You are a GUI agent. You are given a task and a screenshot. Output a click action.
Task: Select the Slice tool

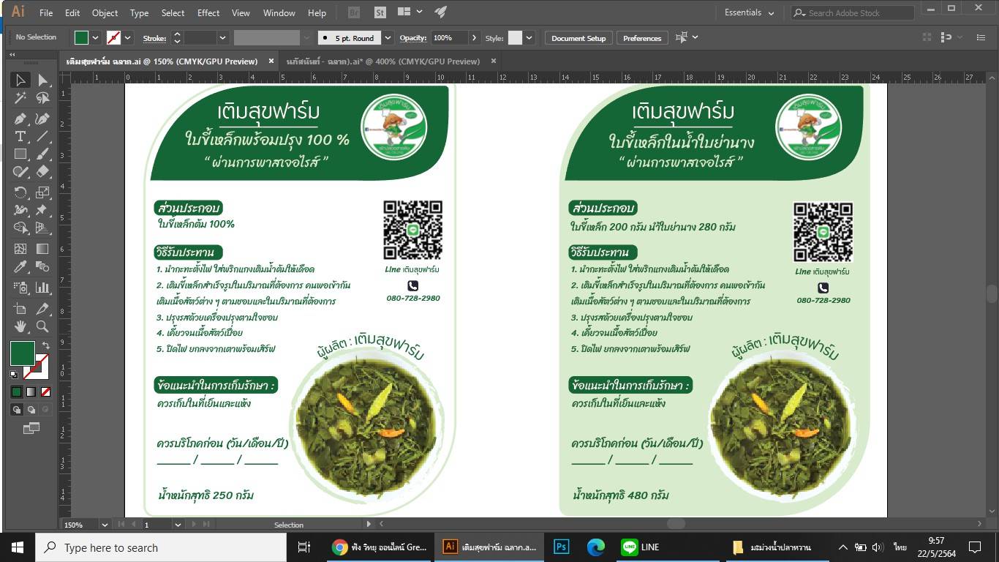pos(42,309)
